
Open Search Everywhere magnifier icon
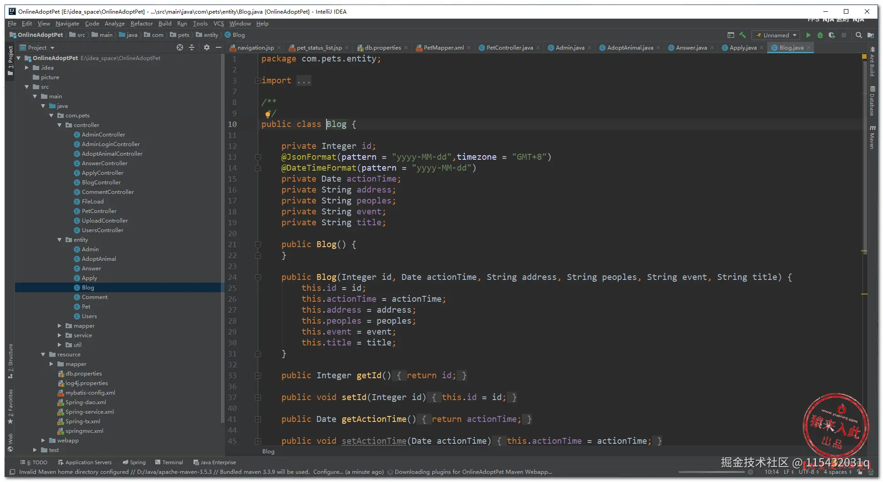point(858,35)
